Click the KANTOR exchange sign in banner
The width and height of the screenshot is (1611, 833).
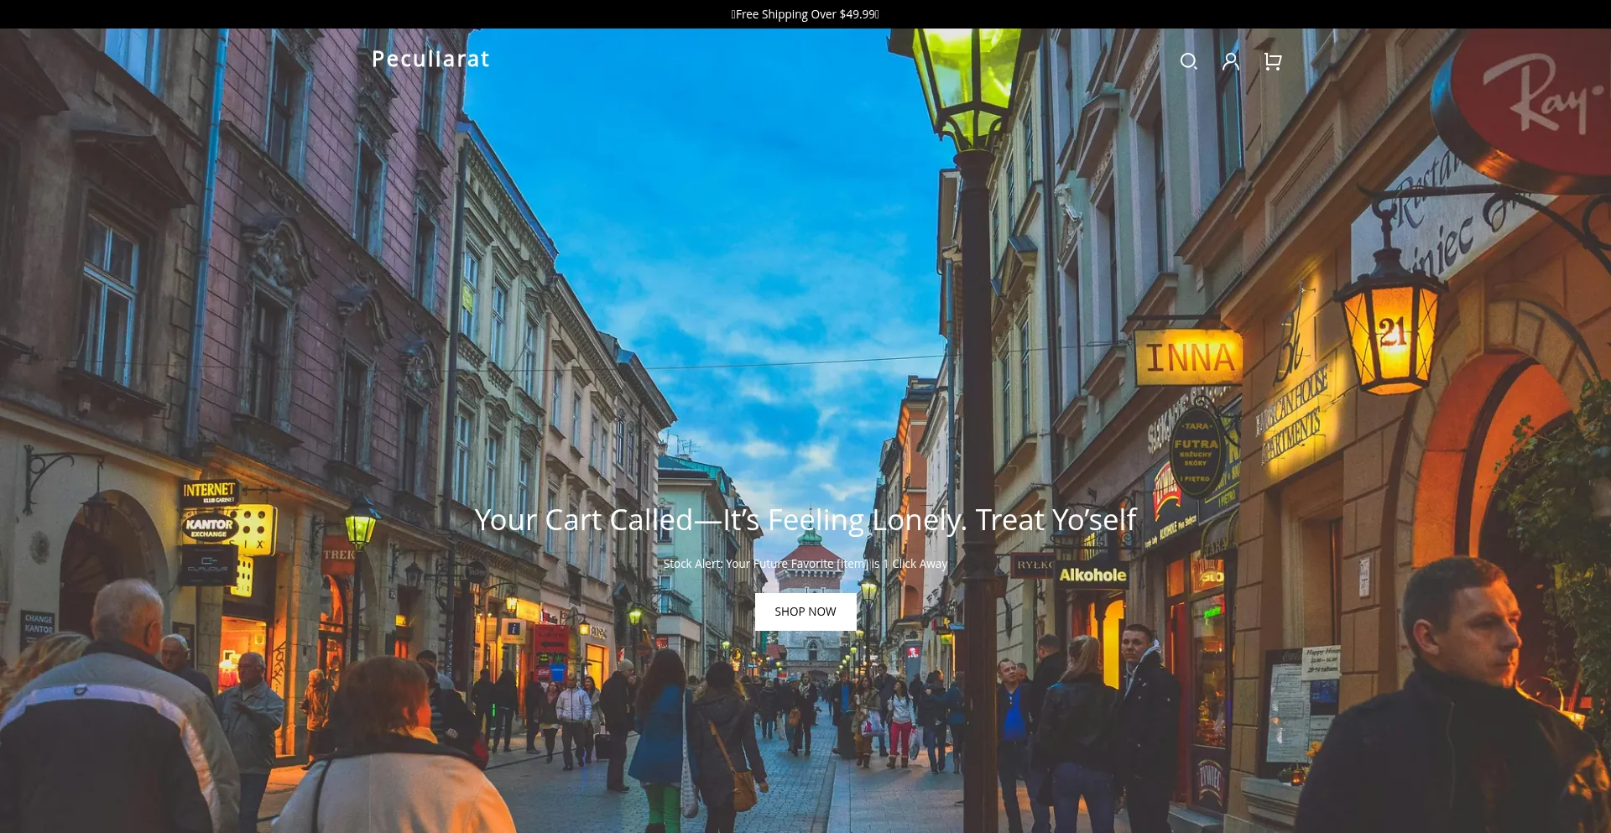pyautogui.click(x=210, y=527)
